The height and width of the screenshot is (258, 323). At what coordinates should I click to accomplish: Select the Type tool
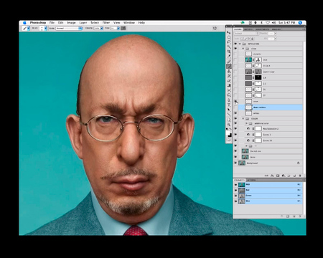229,105
